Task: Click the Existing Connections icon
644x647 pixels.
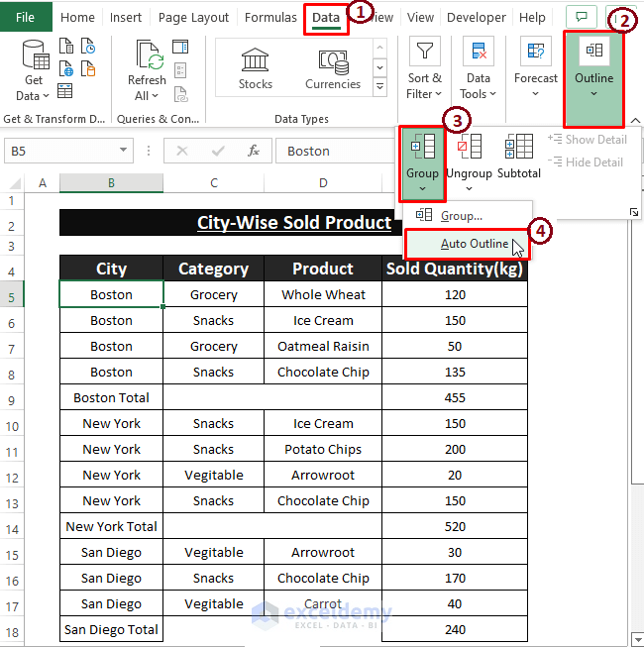Action: tap(88, 68)
